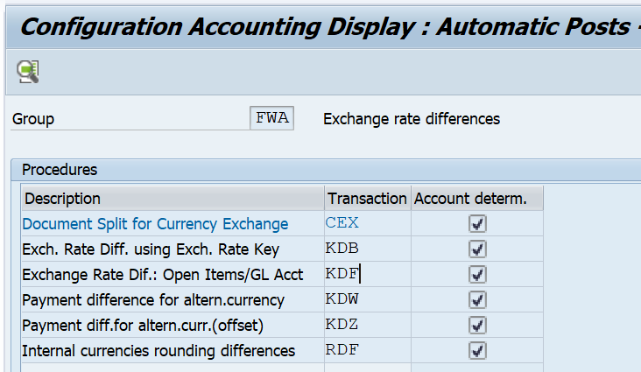
Task: Click the Account determ. column header
Action: [476, 199]
